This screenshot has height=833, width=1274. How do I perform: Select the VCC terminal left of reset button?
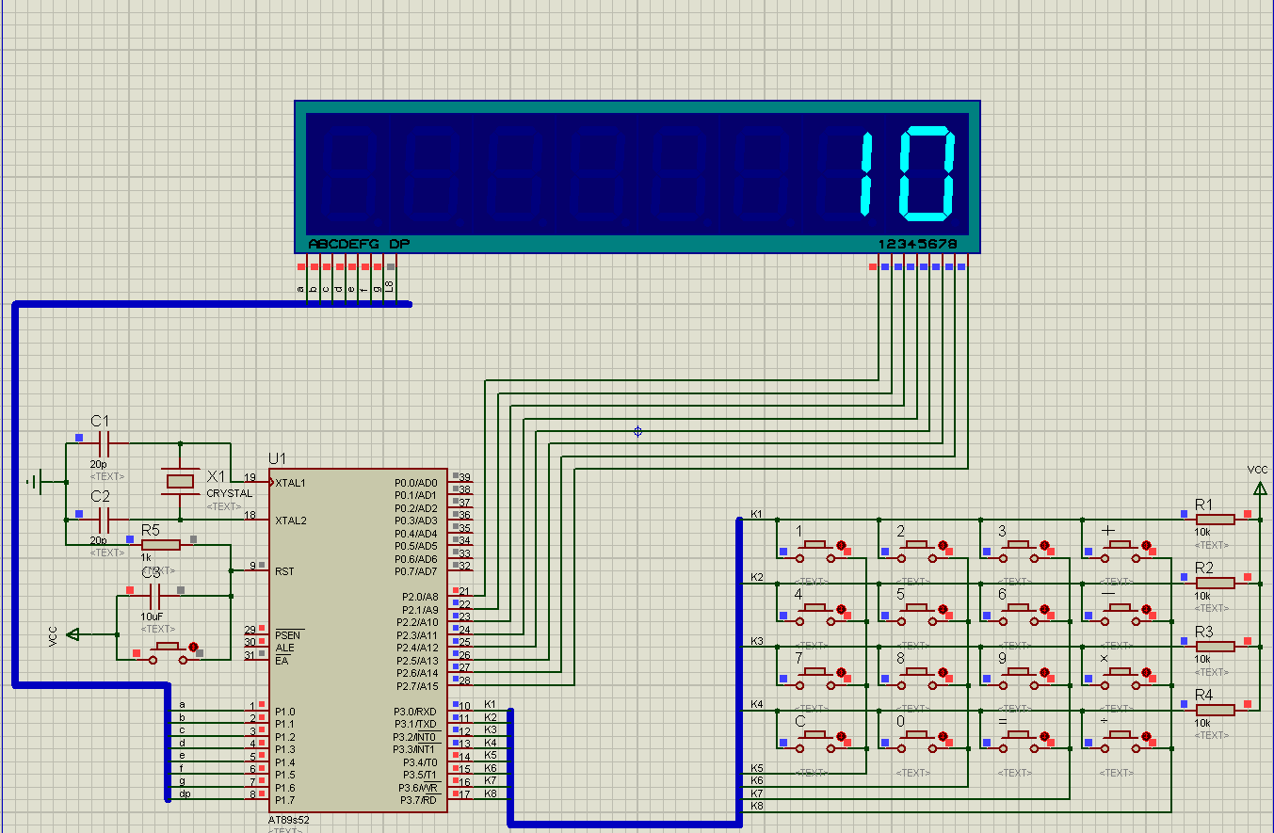74,633
